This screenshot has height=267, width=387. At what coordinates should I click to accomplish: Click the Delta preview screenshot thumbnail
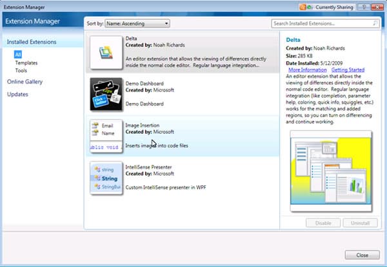point(331,170)
